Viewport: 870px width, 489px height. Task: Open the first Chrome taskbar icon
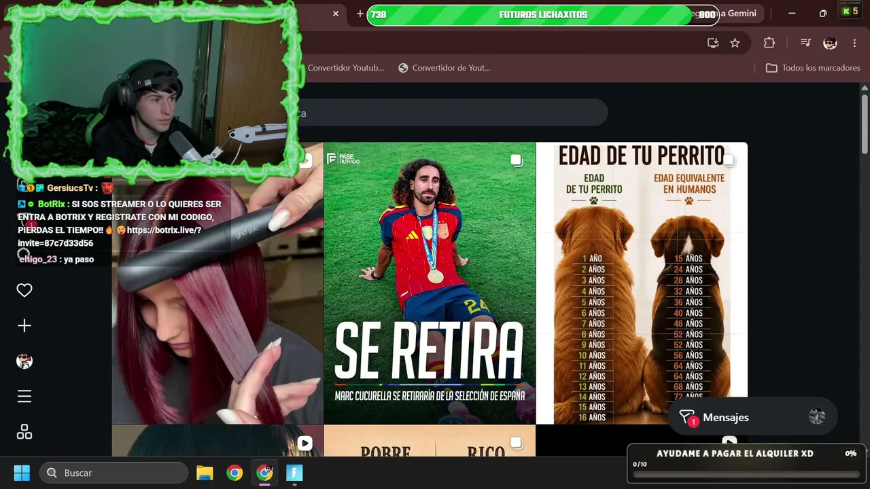tap(234, 473)
